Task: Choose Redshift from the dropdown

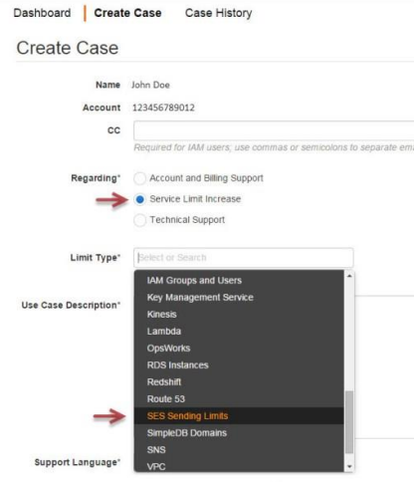Action: [239, 382]
